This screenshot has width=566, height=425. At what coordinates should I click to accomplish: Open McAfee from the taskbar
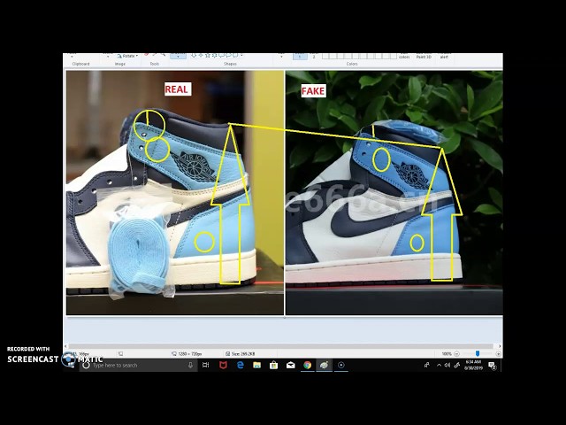pyautogui.click(x=223, y=365)
